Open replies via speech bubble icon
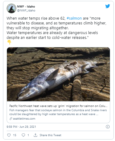Image resolution: width=115 pixels, height=141 pixels. pos(23,135)
